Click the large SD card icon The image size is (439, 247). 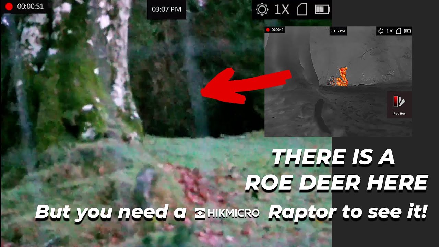(302, 10)
